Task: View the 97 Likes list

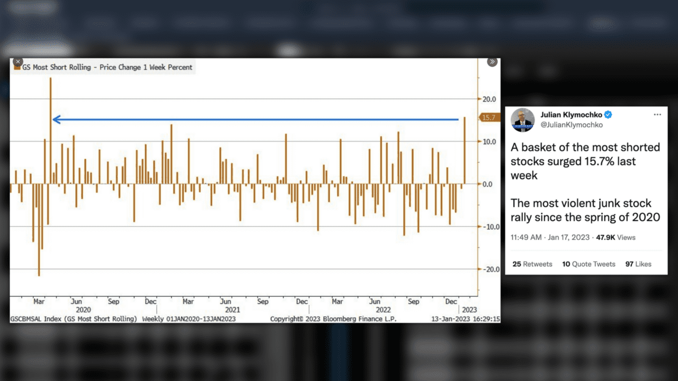Action: coord(638,264)
